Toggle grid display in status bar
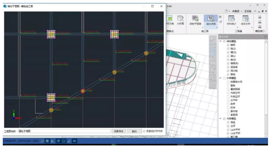270x147 pixels. coord(47,141)
